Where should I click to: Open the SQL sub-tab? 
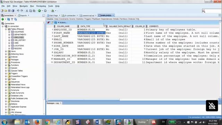(138, 19)
